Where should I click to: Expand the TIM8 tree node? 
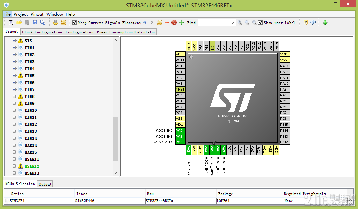[x=14, y=96]
